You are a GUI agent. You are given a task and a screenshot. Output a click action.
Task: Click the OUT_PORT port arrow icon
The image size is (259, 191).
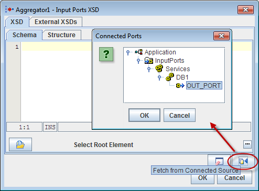(x=180, y=85)
